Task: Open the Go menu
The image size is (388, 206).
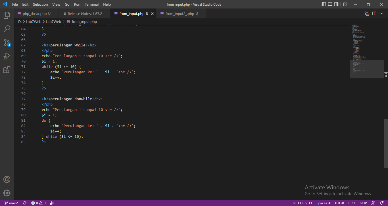Action: point(67,4)
